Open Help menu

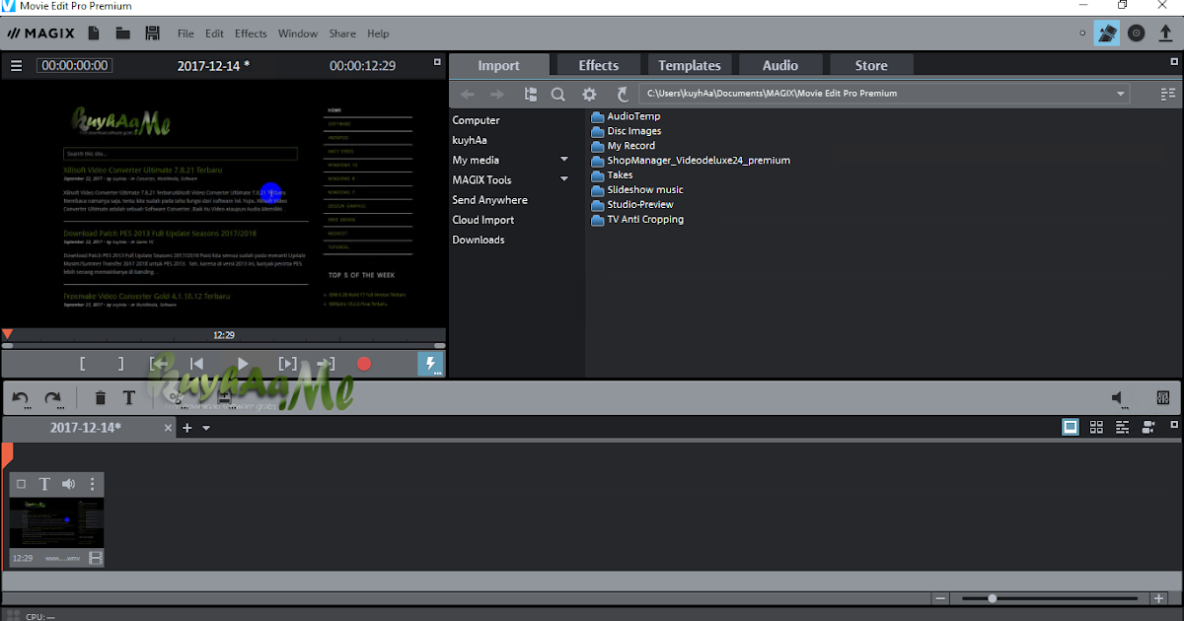coord(378,34)
